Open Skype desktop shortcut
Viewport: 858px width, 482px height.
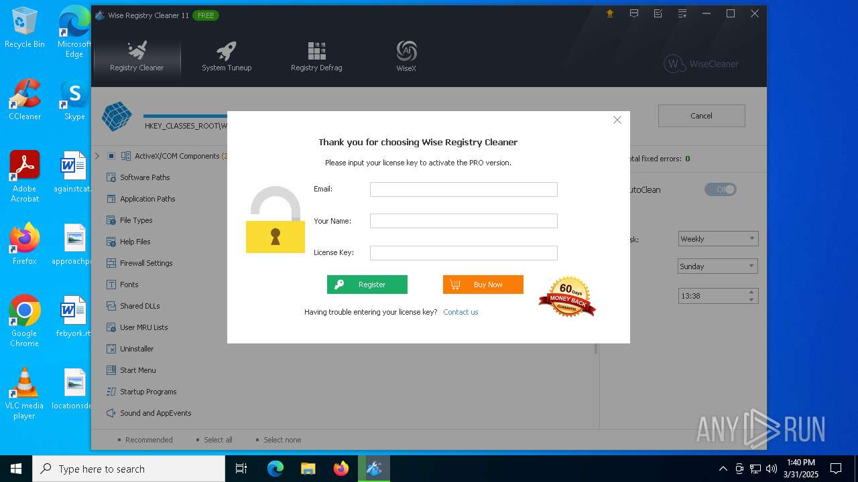coord(74,100)
